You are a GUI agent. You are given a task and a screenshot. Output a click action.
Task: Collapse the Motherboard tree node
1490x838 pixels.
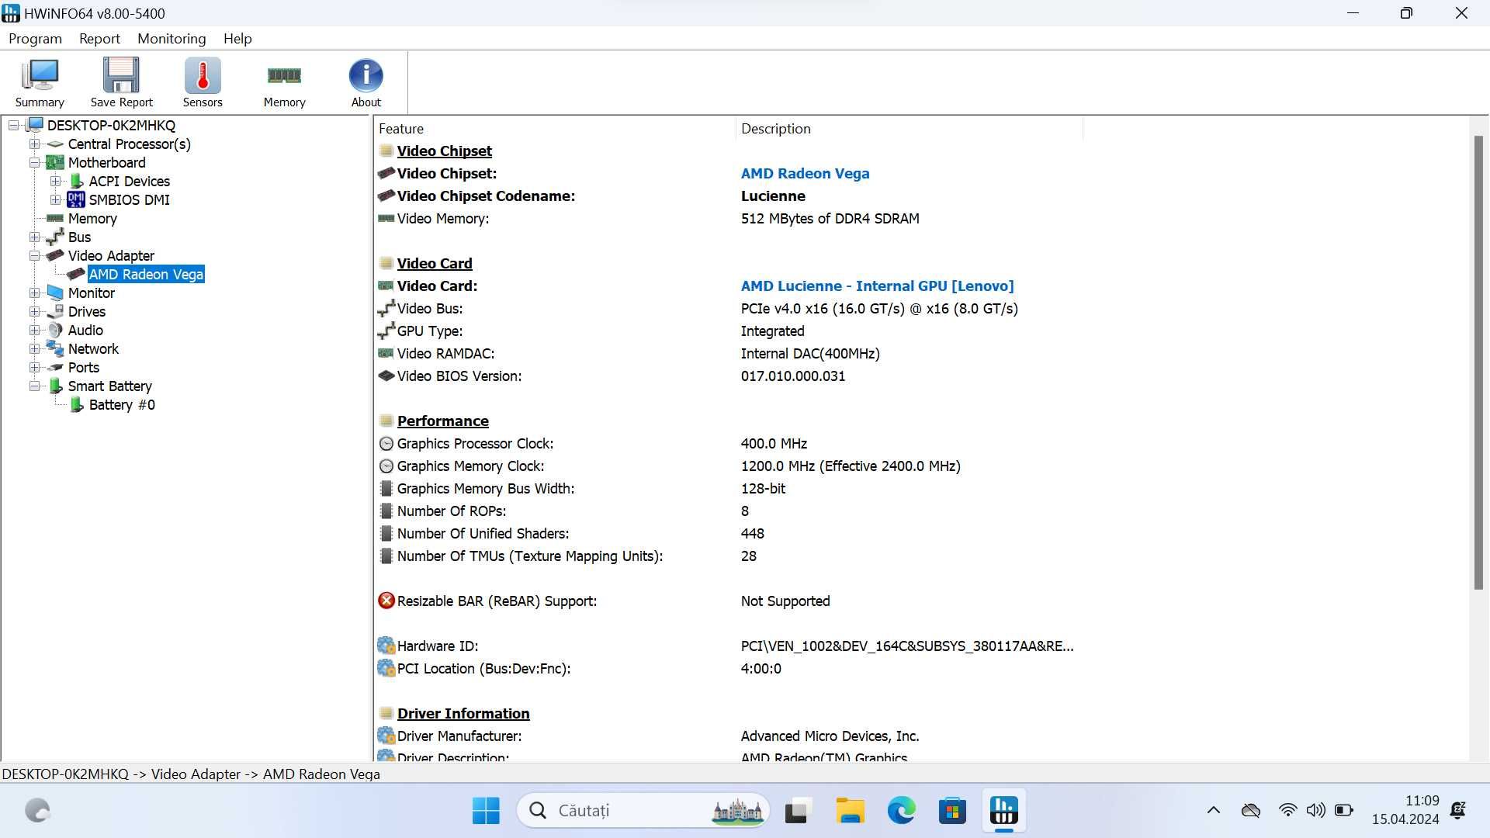[35, 162]
